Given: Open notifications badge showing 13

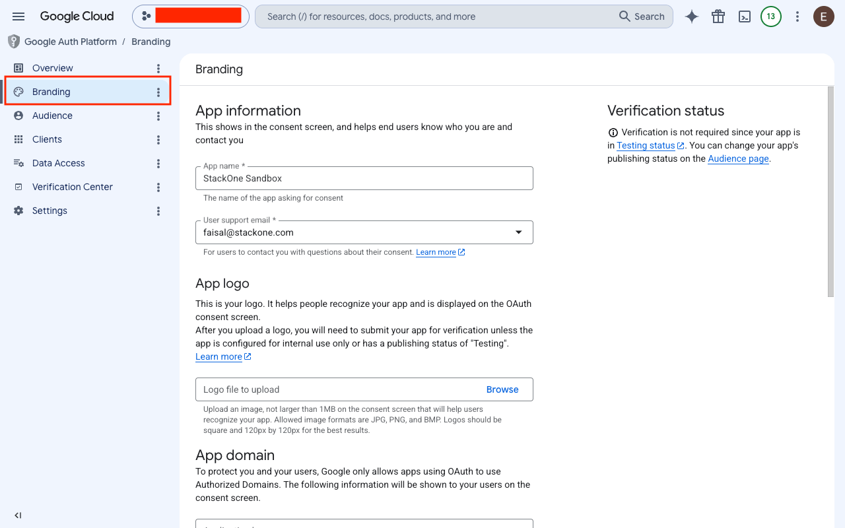Looking at the screenshot, I should (x=771, y=16).
